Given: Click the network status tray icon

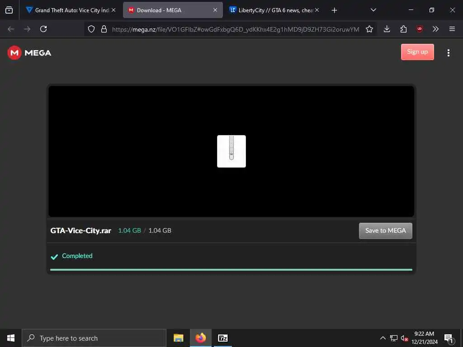Looking at the screenshot, I should tap(394, 338).
